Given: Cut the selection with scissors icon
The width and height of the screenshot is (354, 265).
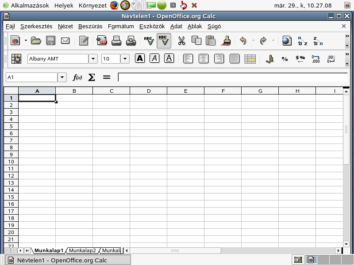Looking at the screenshot, I should point(181,41).
